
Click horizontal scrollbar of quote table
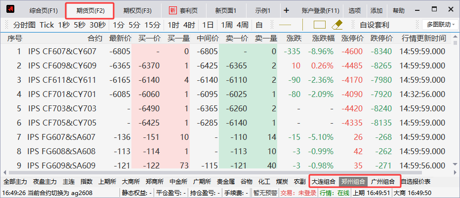pyautogui.click(x=215, y=173)
